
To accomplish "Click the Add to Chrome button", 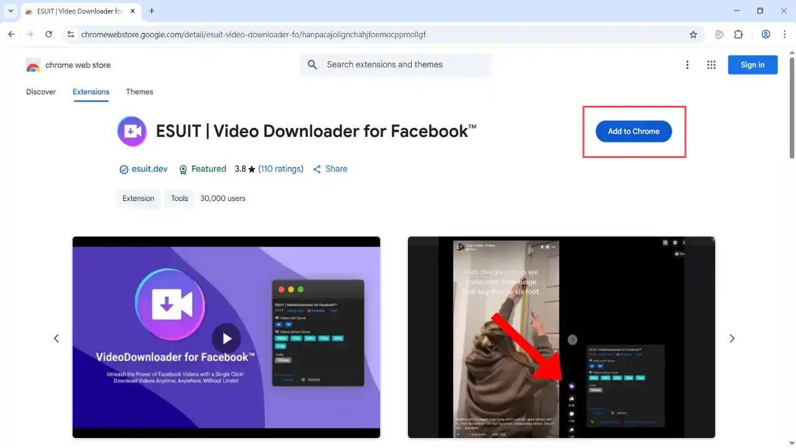I will tap(633, 131).
